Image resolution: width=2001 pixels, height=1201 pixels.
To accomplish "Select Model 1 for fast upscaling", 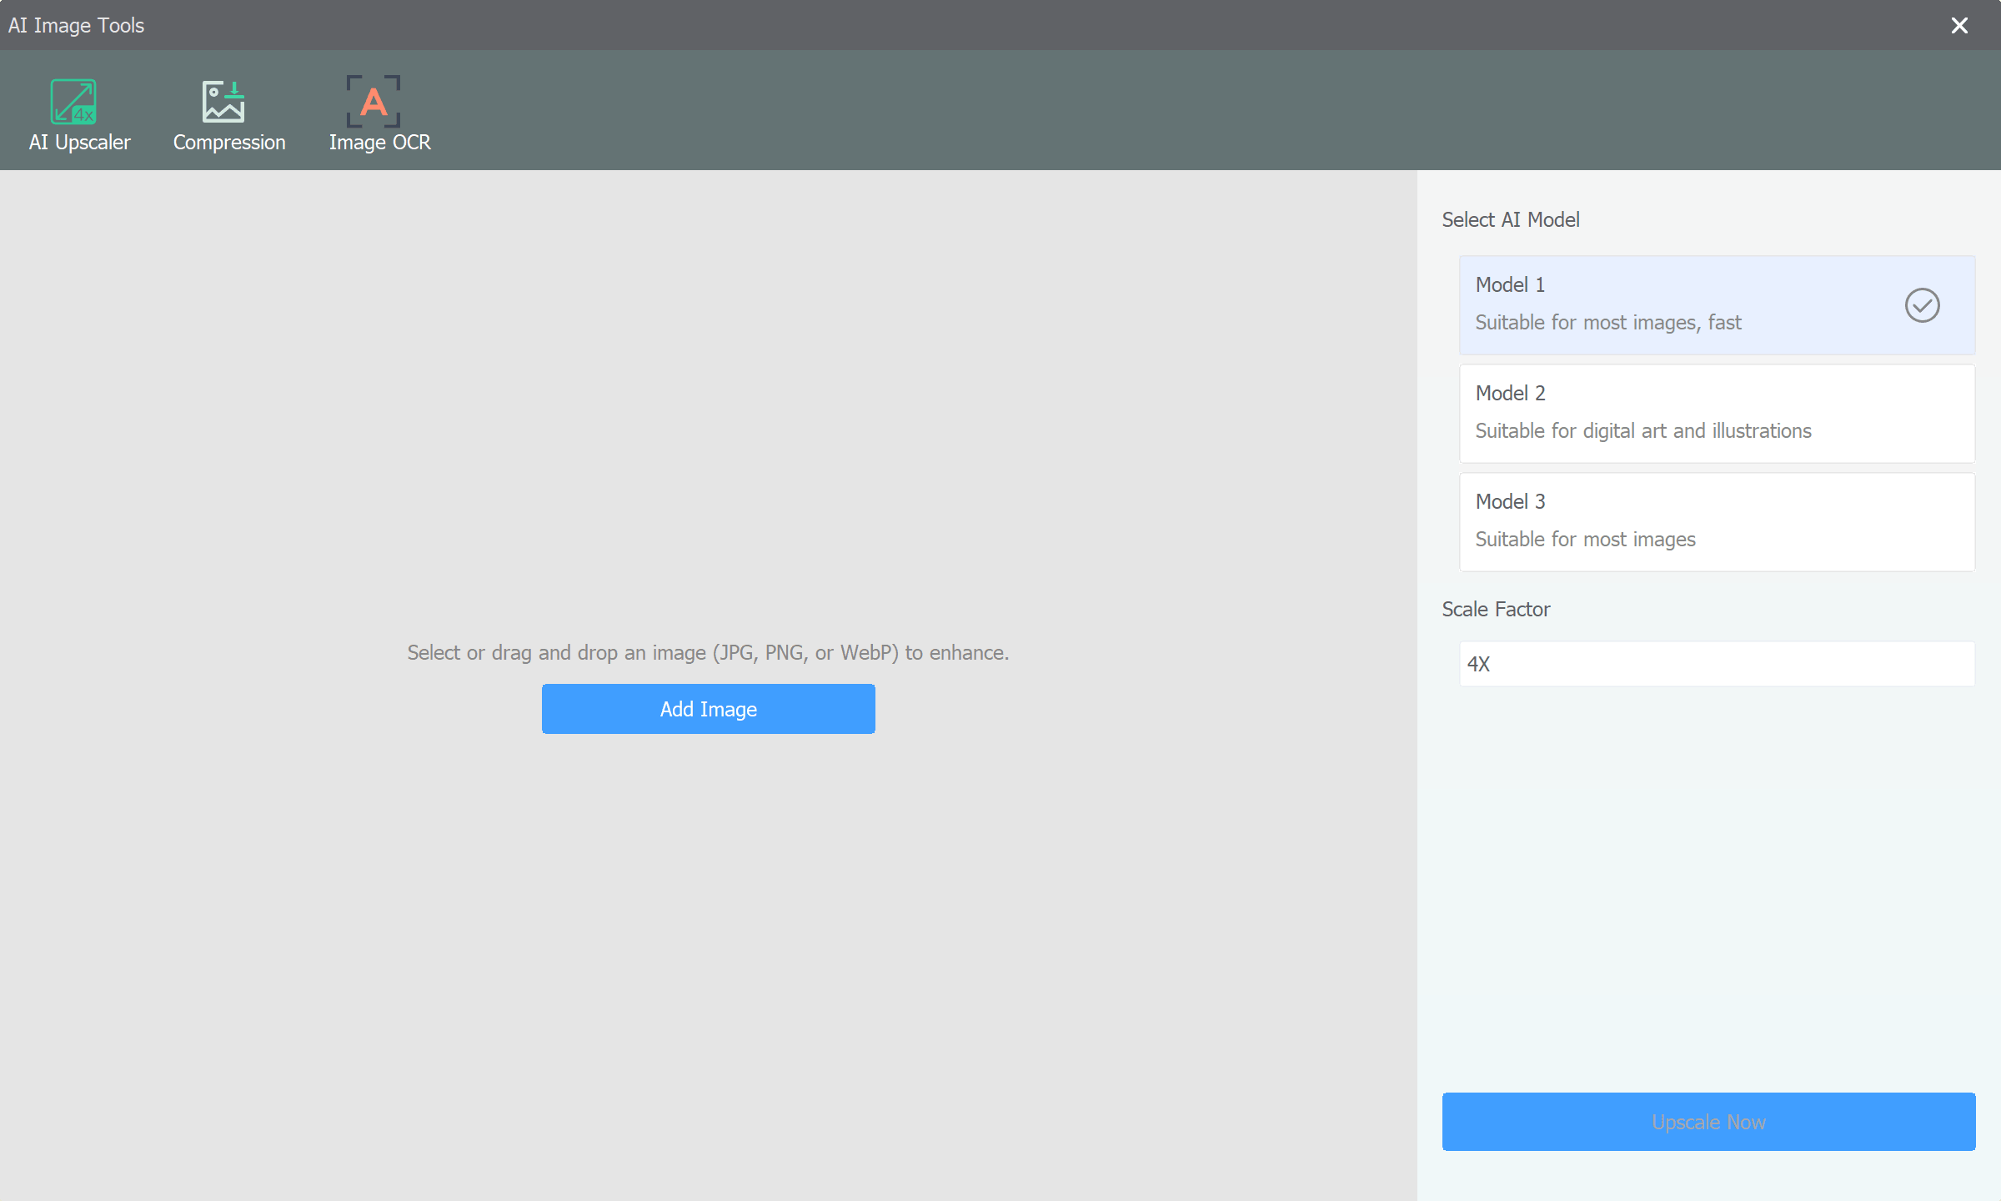I will (1717, 305).
